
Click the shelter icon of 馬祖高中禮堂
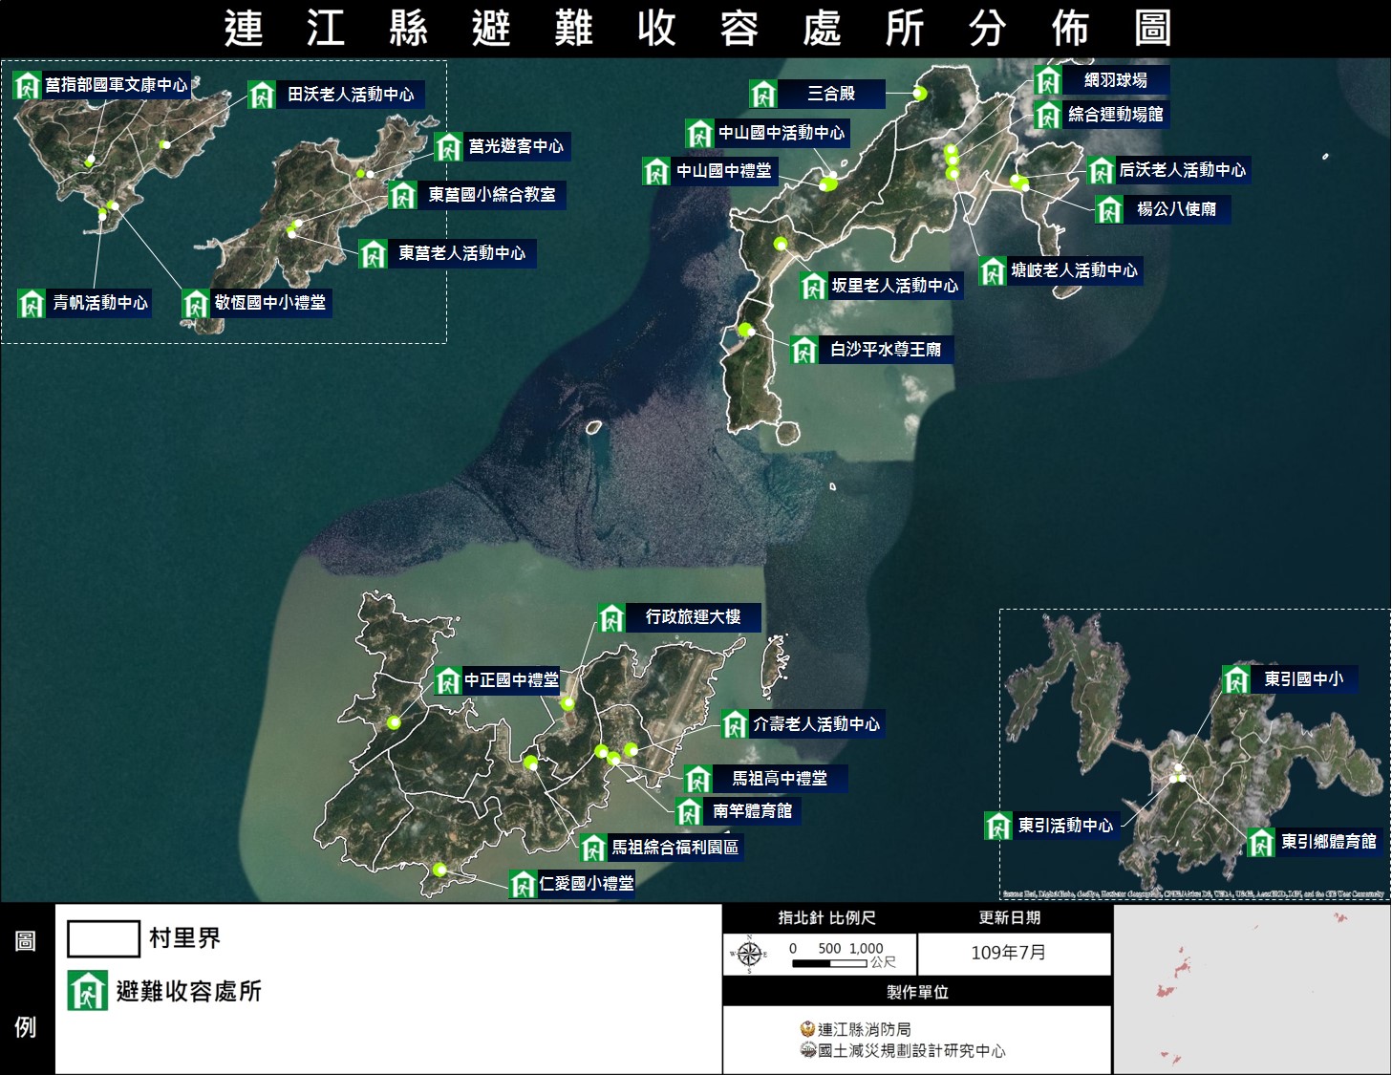tap(698, 779)
